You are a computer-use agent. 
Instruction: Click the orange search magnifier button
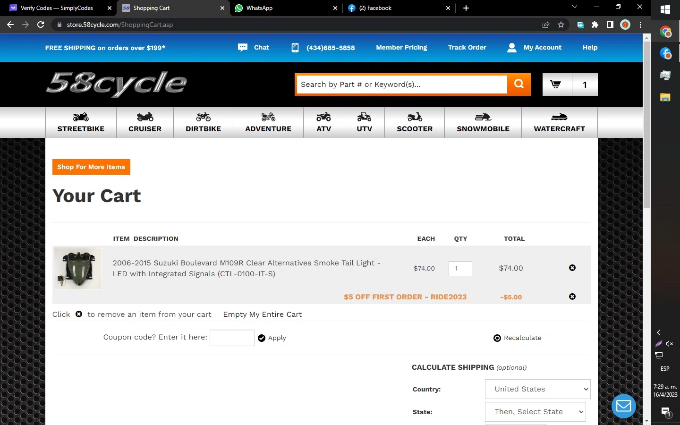coord(519,85)
